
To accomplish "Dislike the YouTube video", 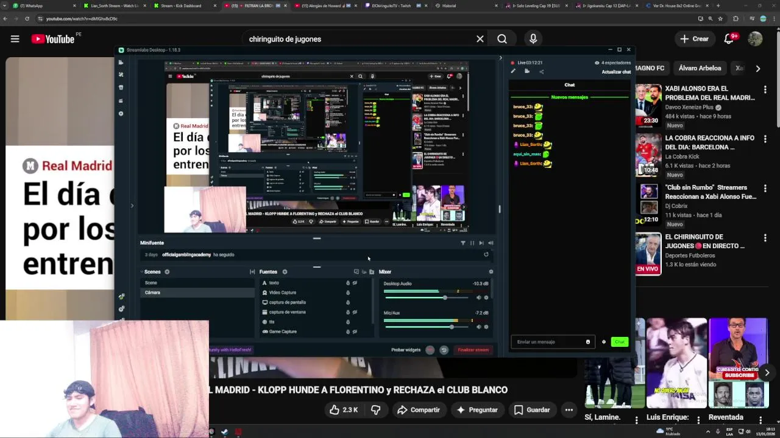I will tap(375, 410).
